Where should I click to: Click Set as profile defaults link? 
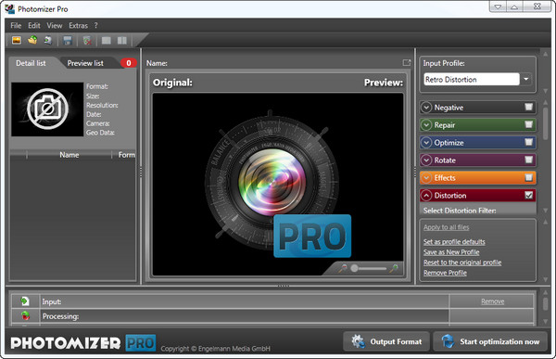(454, 242)
